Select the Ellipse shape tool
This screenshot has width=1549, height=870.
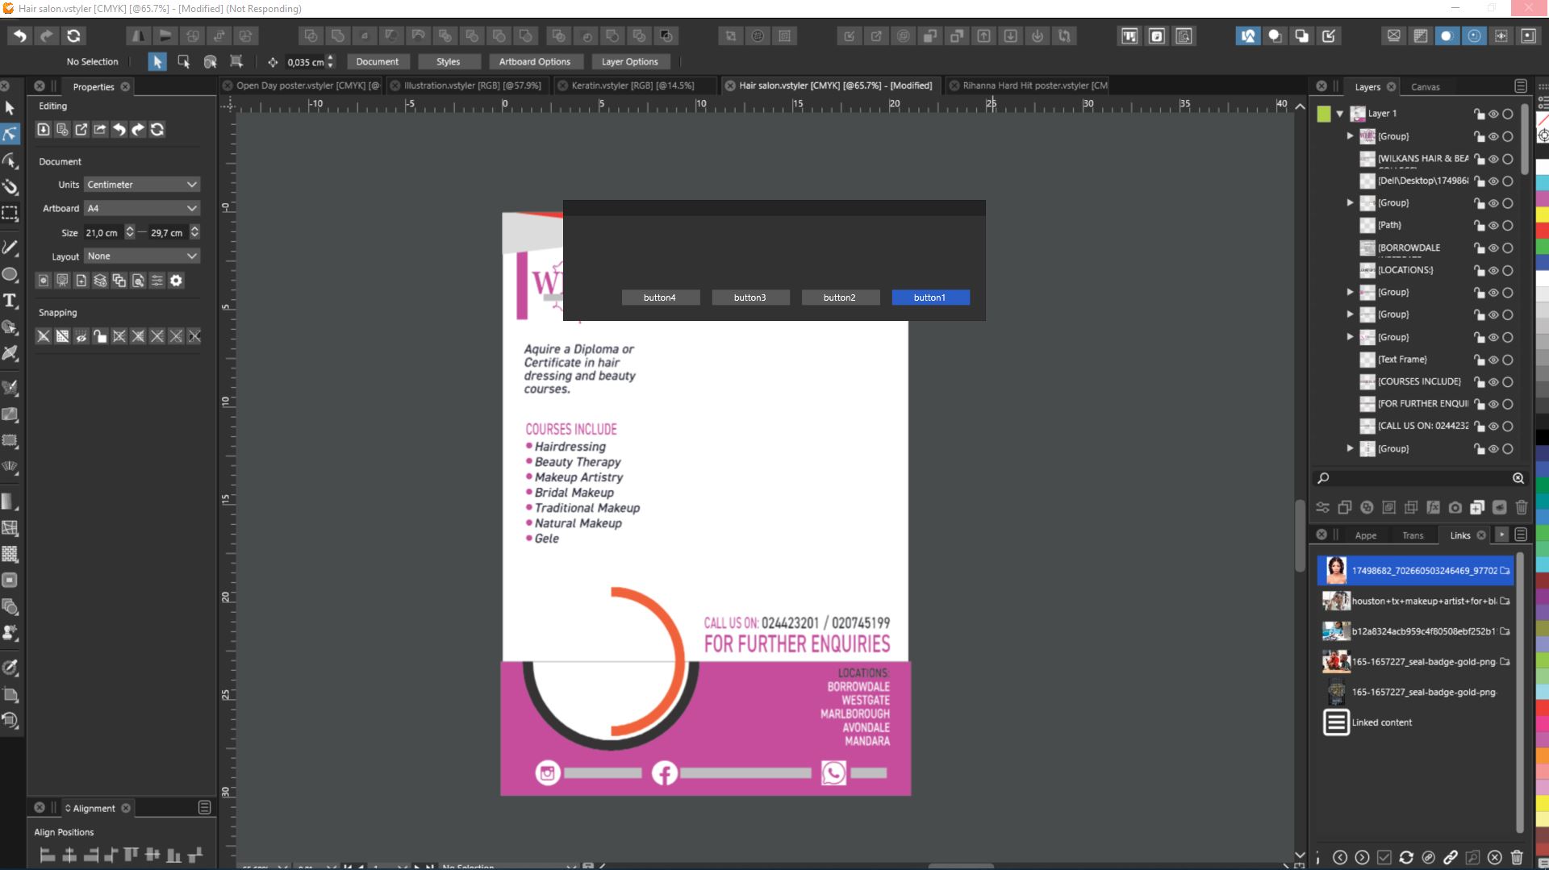click(10, 274)
